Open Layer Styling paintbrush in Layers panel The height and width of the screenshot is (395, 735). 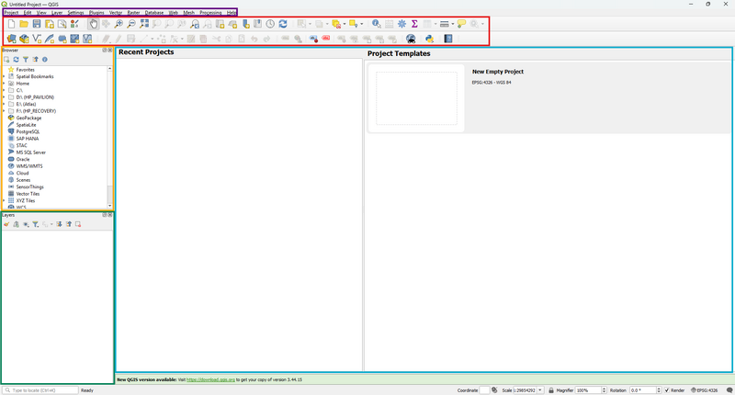(x=6, y=224)
